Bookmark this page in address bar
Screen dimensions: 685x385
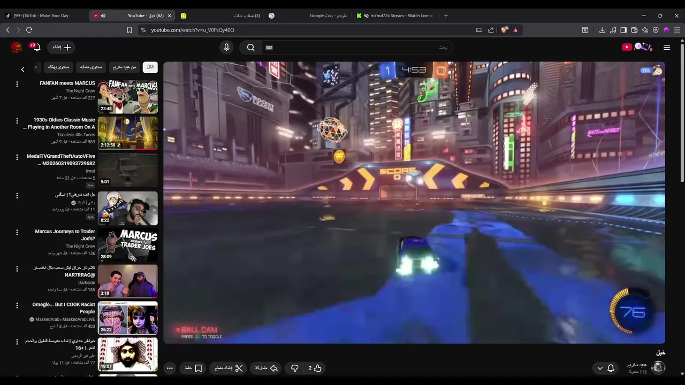[x=130, y=30]
